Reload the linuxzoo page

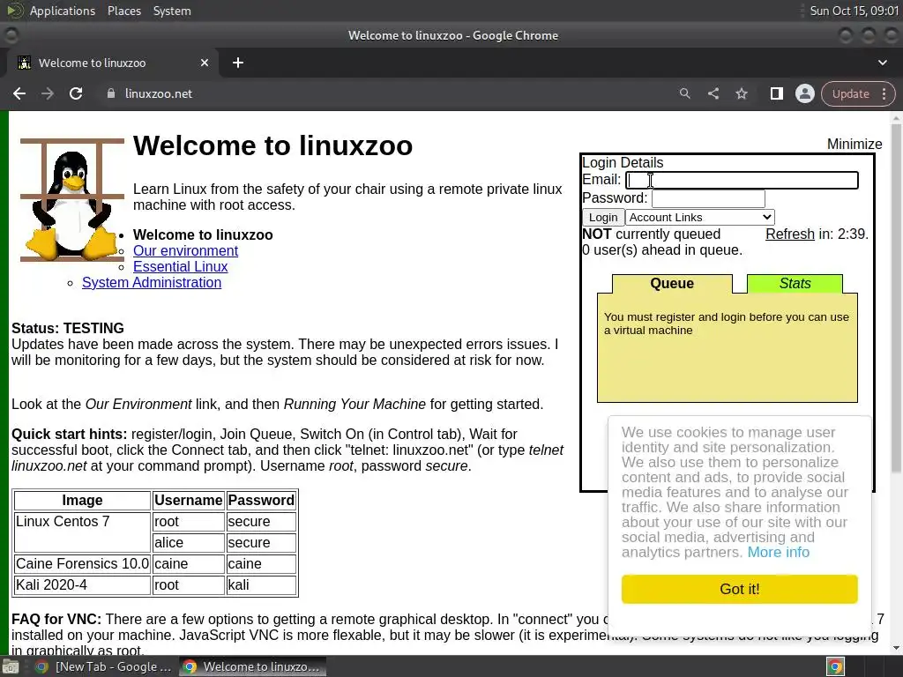[x=76, y=93]
